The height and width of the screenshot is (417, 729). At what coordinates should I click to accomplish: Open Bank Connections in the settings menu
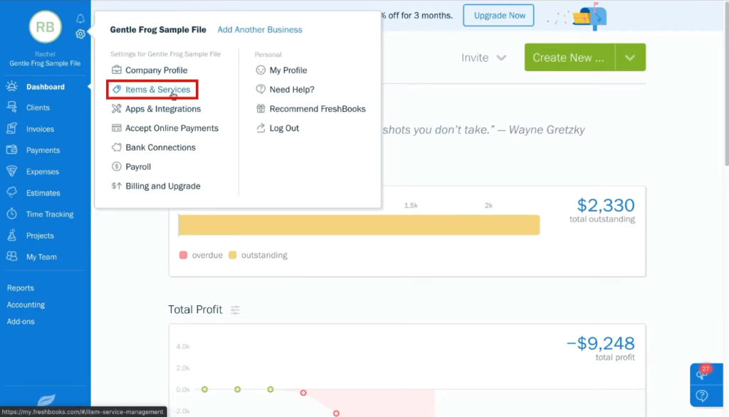pyautogui.click(x=159, y=147)
